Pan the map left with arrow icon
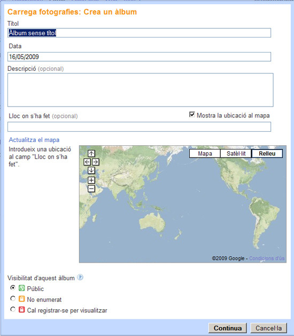The image size is (294, 336). coord(87,162)
